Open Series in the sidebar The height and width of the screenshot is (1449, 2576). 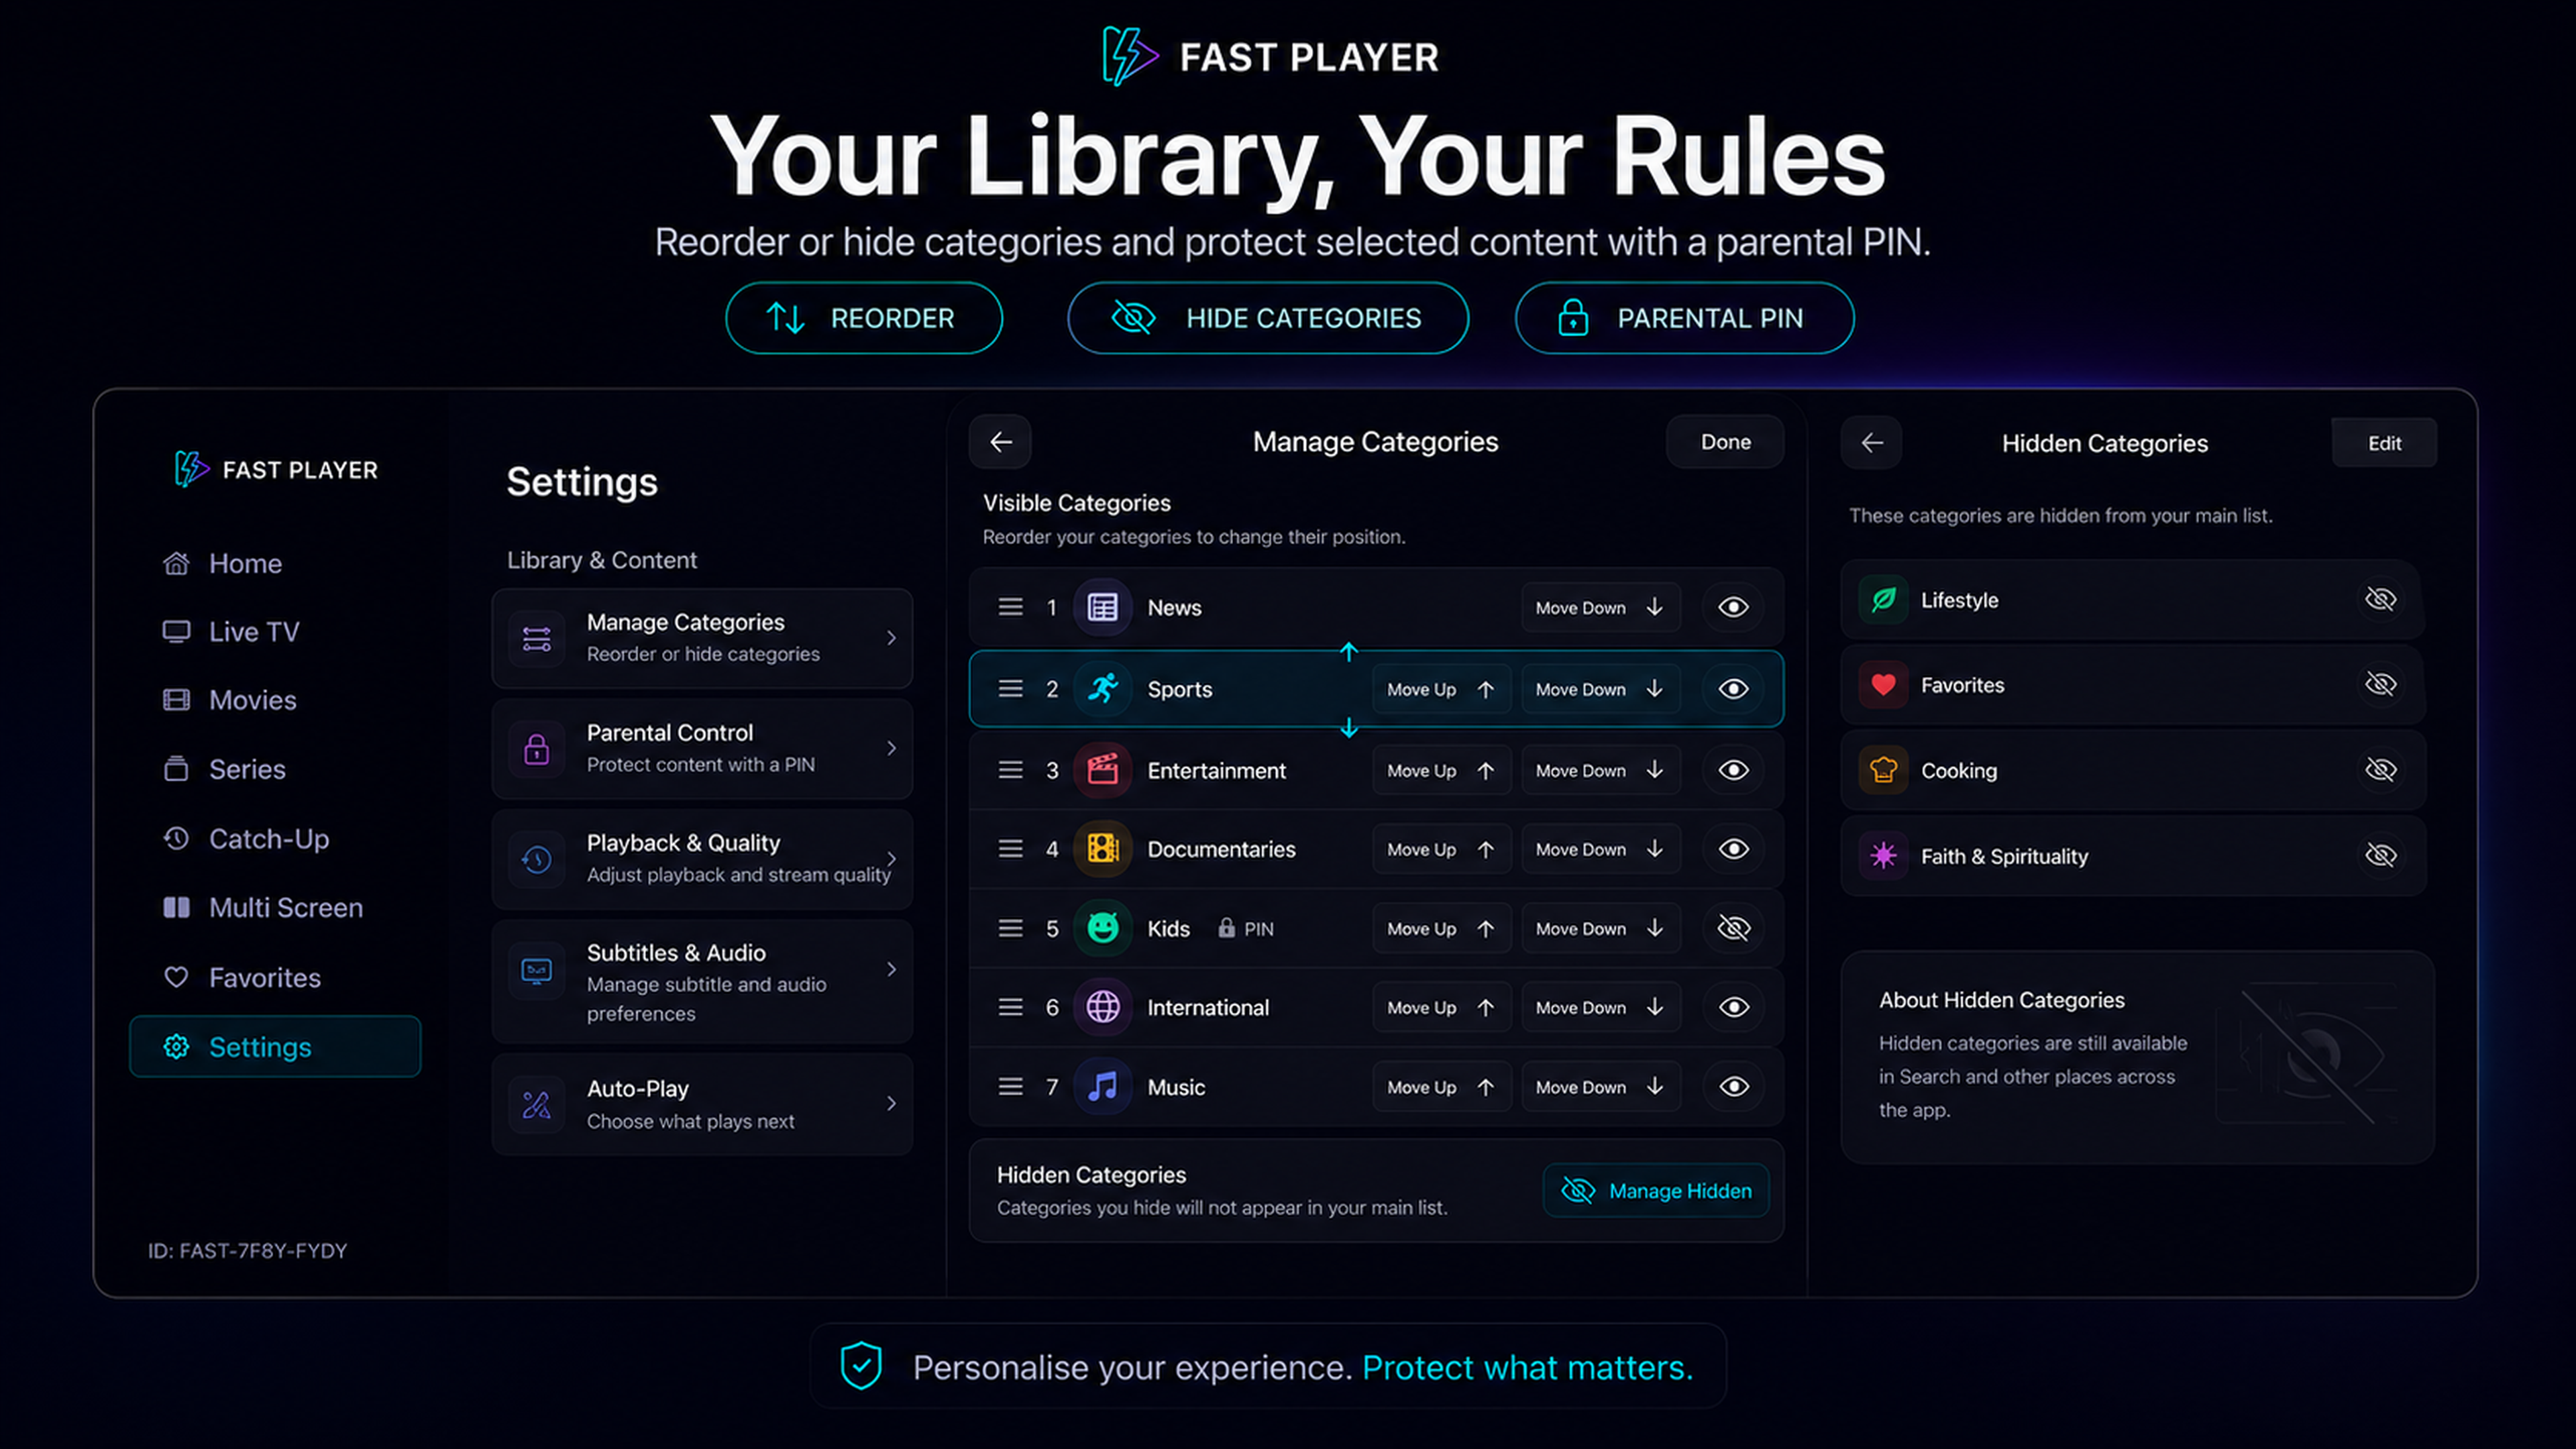click(275, 769)
